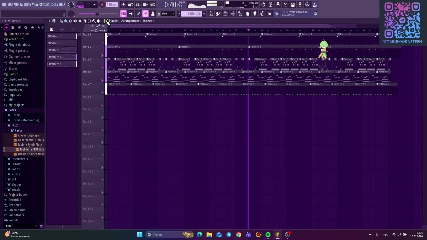427x240 pixels.
Task: Open the Line snap dropdown
Action: [x=168, y=14]
